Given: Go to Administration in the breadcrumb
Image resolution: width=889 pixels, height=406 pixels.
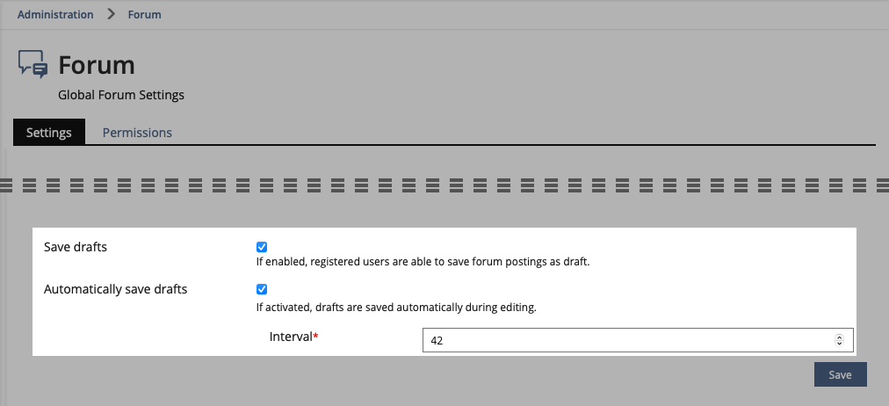Looking at the screenshot, I should pos(55,14).
